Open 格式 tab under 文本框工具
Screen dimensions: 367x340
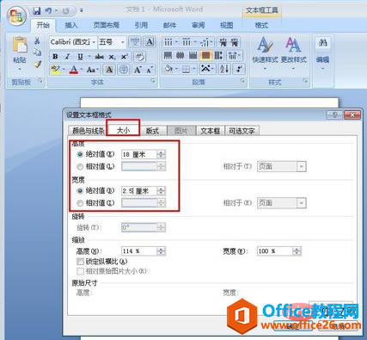(x=261, y=25)
